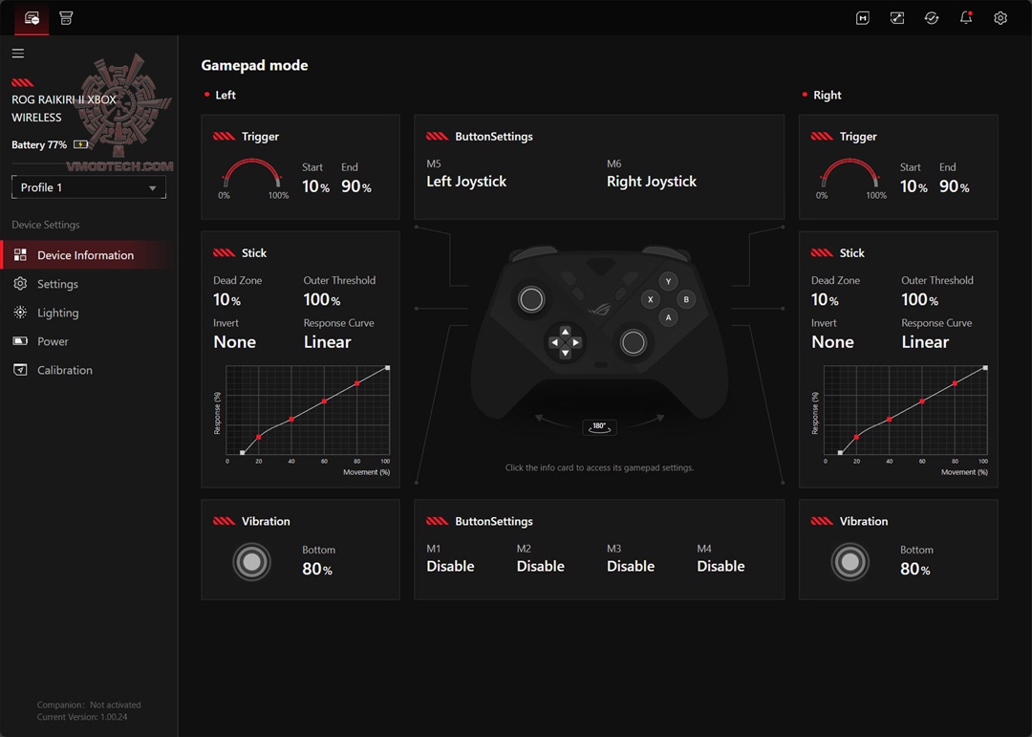The height and width of the screenshot is (737, 1032).
Task: Open the Left Trigger card
Action: pyautogui.click(x=300, y=167)
